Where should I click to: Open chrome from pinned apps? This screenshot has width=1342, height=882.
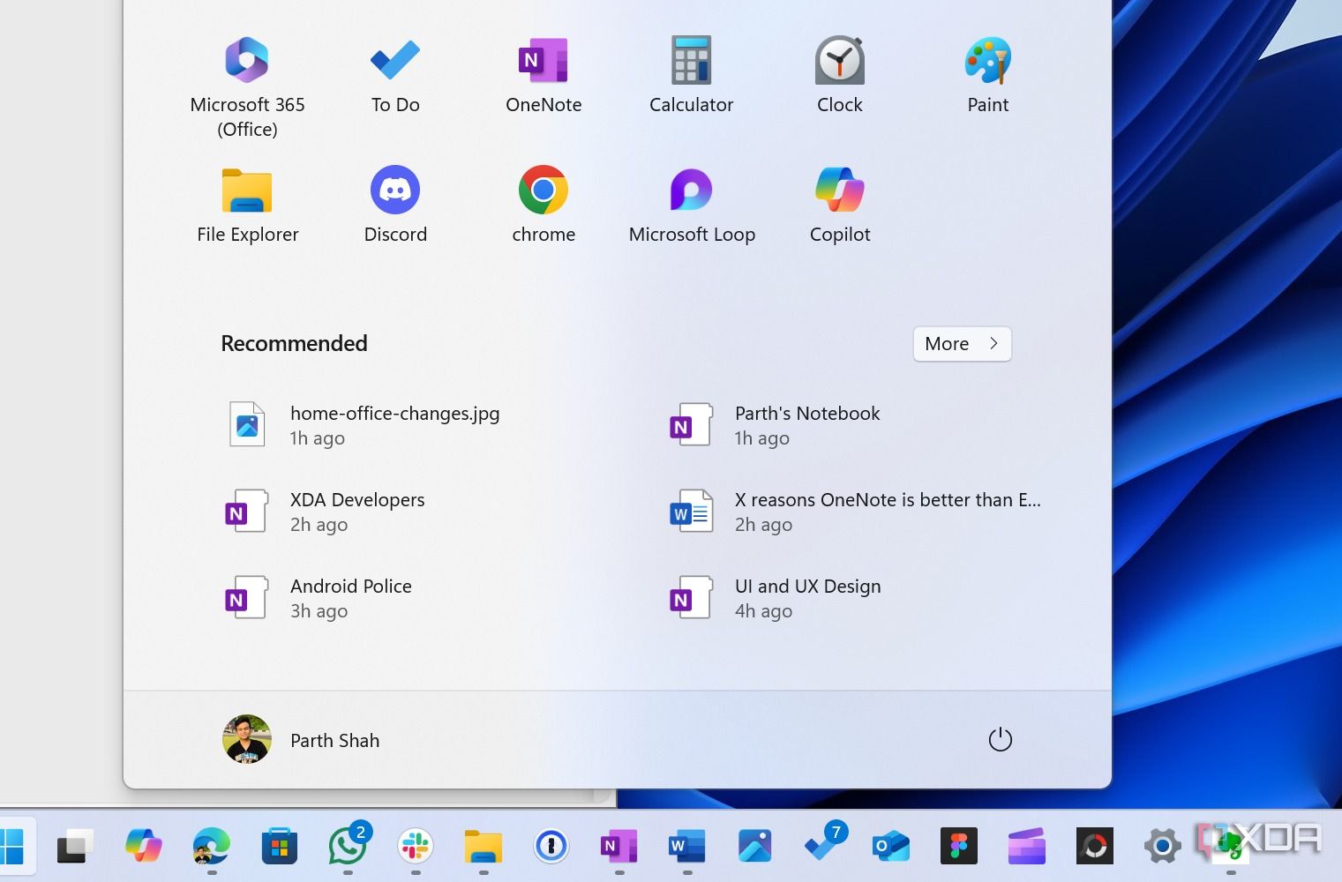(x=544, y=206)
